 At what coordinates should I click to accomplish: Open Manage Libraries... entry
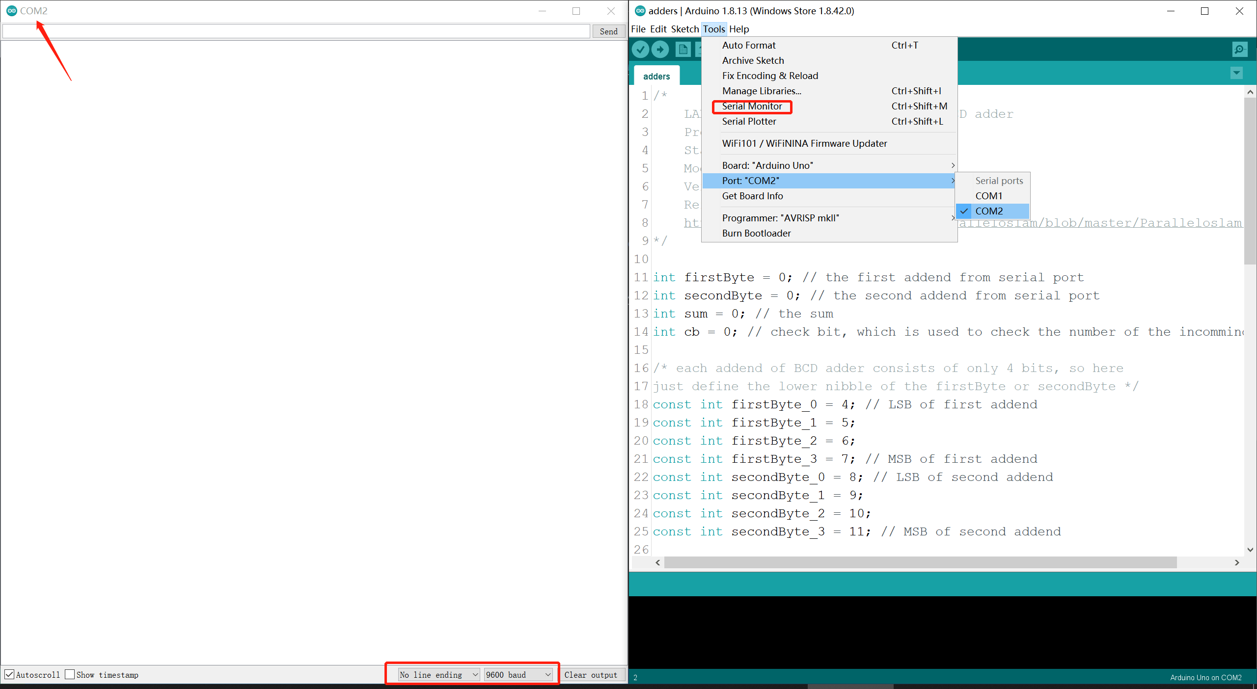[x=830, y=91]
